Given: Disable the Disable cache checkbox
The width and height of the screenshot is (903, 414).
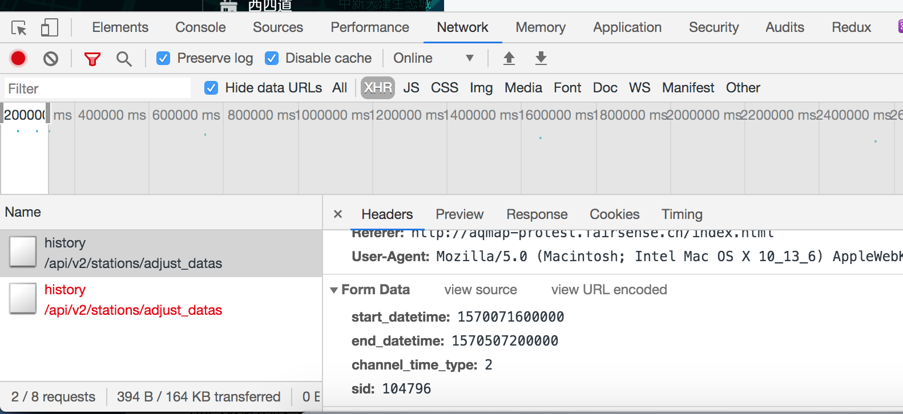Looking at the screenshot, I should point(272,58).
